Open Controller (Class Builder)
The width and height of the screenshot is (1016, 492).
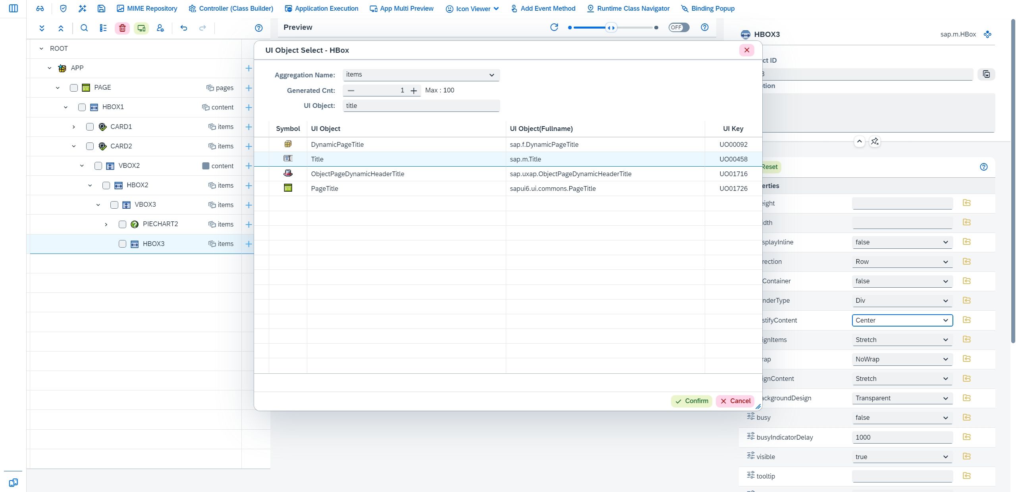[x=231, y=8]
